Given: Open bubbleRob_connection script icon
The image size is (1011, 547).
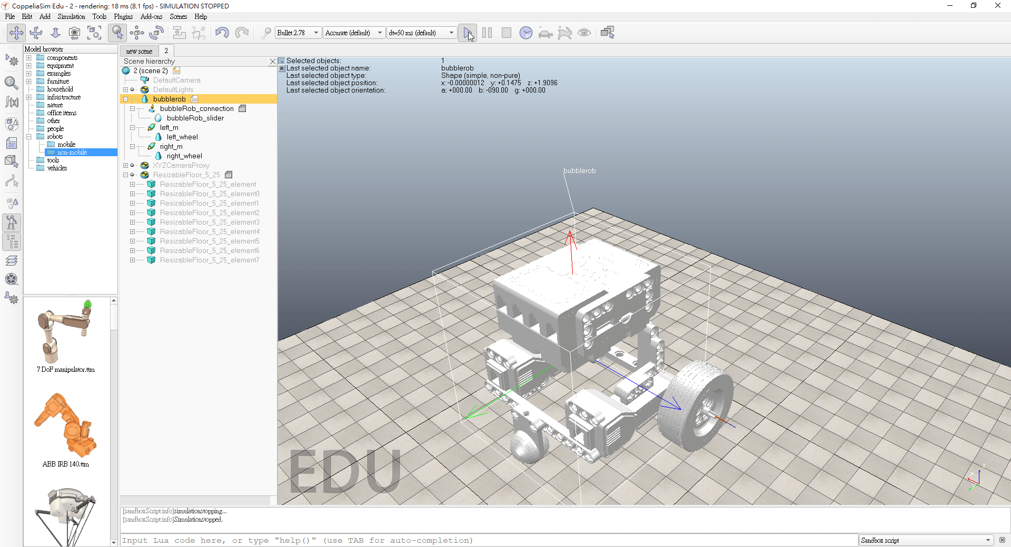Looking at the screenshot, I should [x=242, y=108].
